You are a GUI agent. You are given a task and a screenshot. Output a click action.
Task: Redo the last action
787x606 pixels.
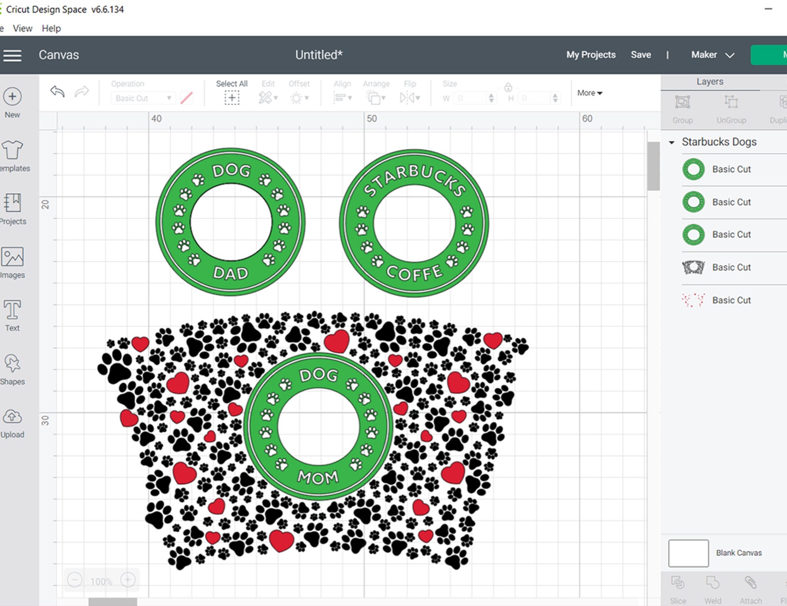(x=82, y=91)
